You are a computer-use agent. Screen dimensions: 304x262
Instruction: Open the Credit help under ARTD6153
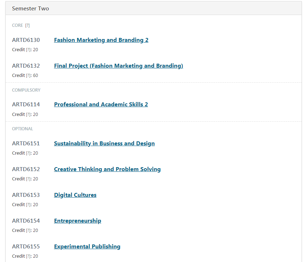point(28,205)
